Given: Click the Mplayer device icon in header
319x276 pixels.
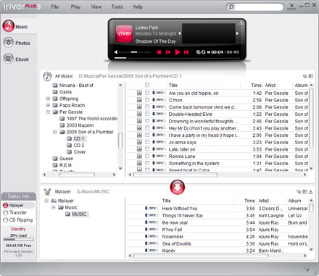Looking at the screenshot, I should 47,192.
